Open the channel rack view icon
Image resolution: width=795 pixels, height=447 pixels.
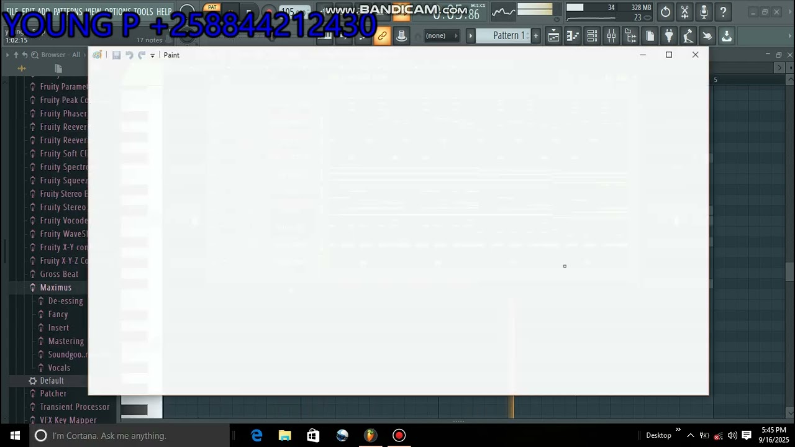[x=592, y=36]
